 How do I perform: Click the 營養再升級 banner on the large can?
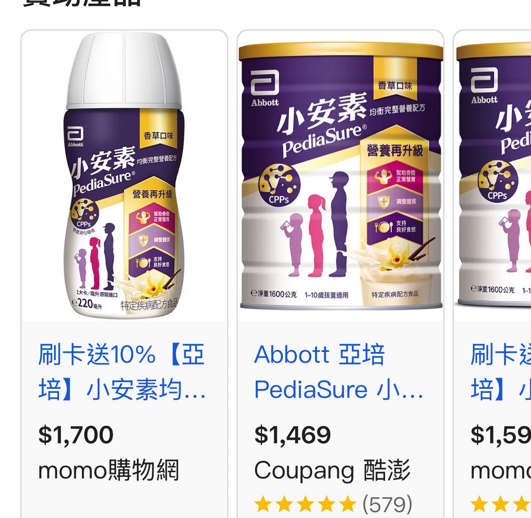pyautogui.click(x=395, y=151)
